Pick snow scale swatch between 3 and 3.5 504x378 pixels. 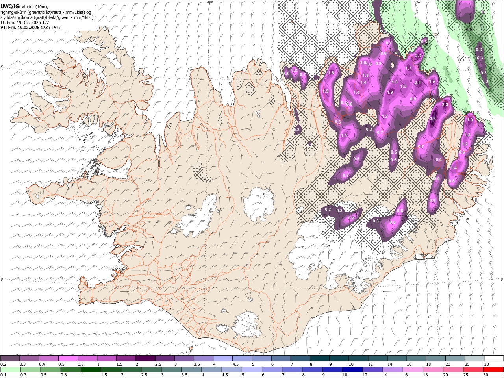pos(184,358)
